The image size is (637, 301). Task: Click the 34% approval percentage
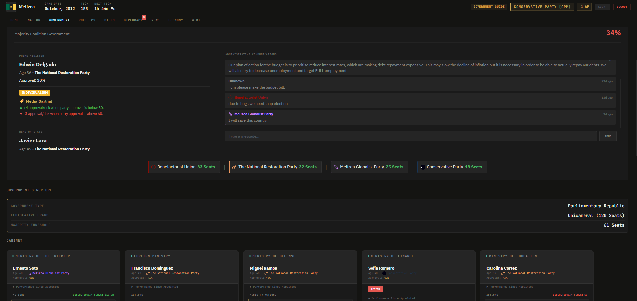[x=613, y=33]
